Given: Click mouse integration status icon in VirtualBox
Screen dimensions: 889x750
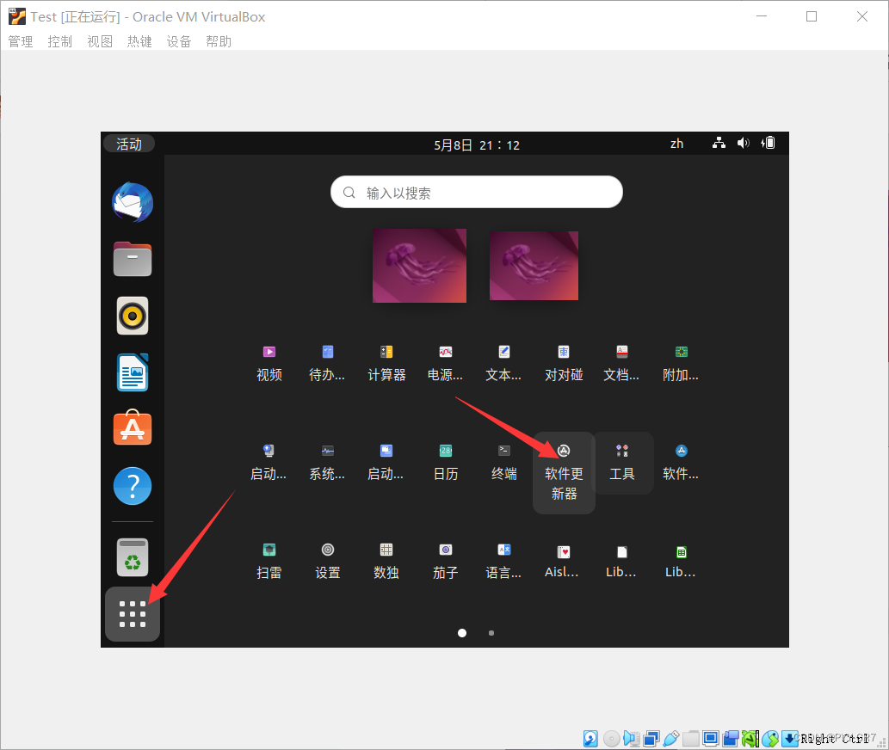Looking at the screenshot, I should [x=770, y=739].
